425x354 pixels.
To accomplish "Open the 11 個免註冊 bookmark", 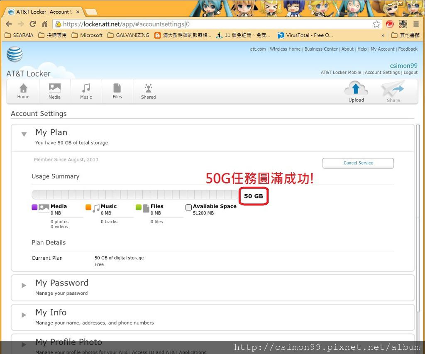I will coord(243,35).
